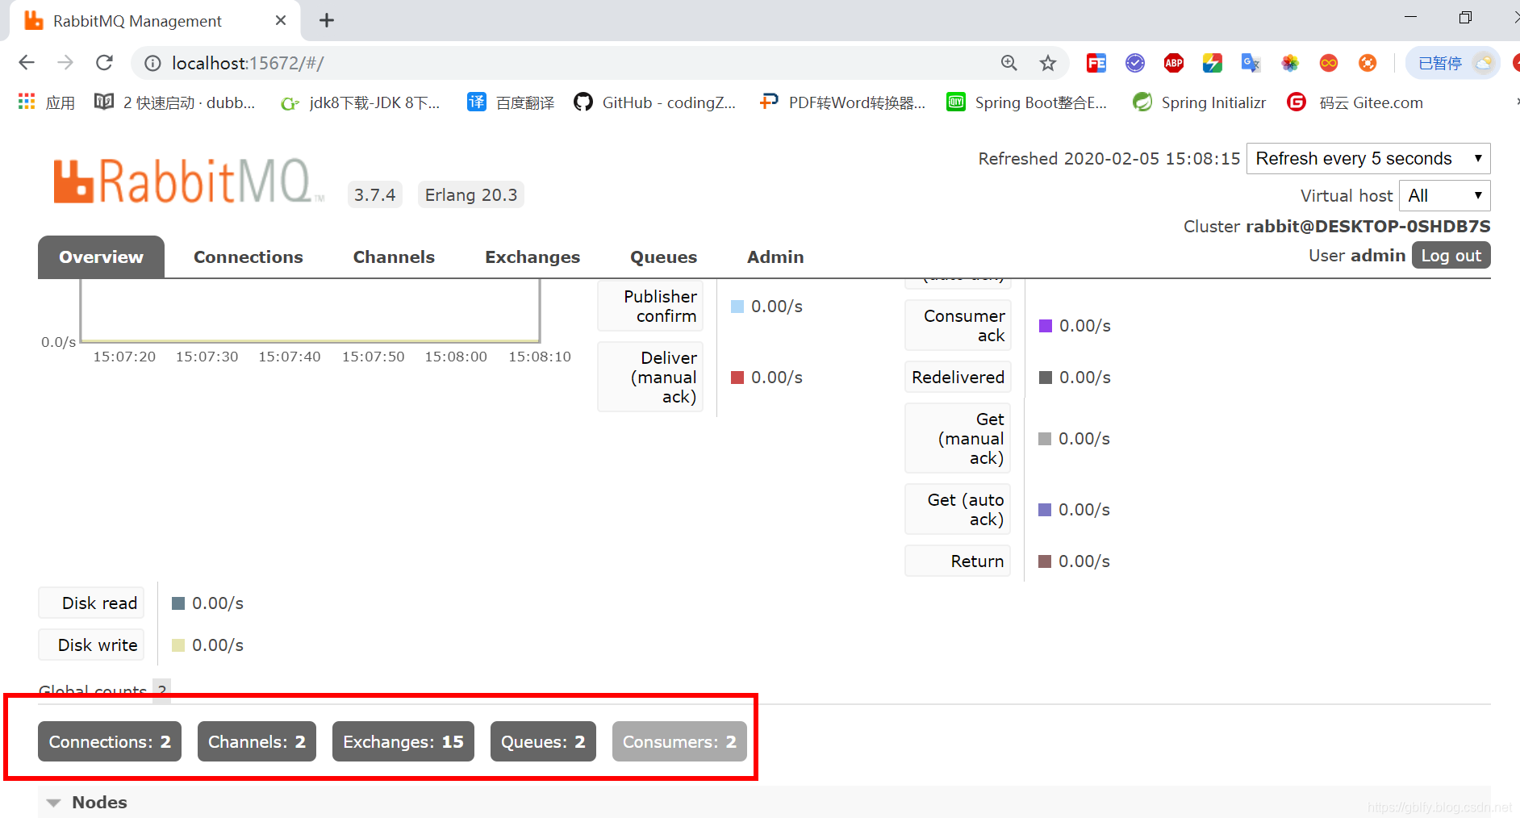Click the RabbitMQ logo
The height and width of the screenshot is (822, 1520).
(188, 181)
